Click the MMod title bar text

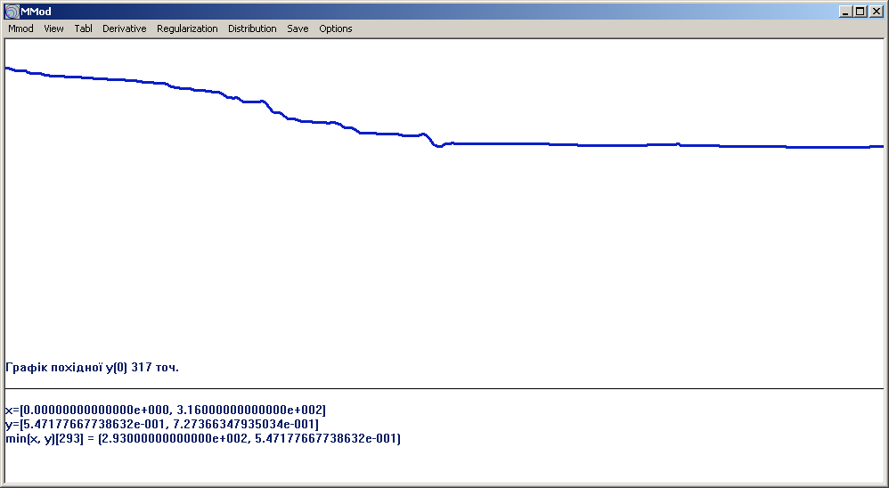coord(36,12)
